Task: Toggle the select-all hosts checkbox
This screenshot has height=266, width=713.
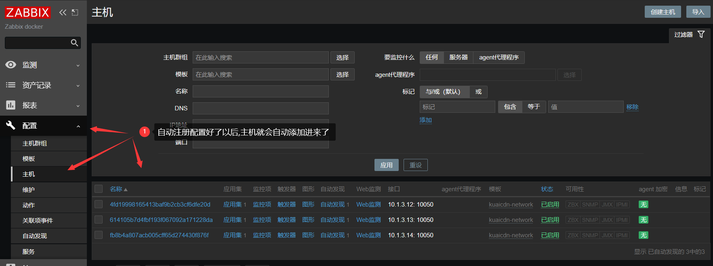Action: [x=99, y=189]
